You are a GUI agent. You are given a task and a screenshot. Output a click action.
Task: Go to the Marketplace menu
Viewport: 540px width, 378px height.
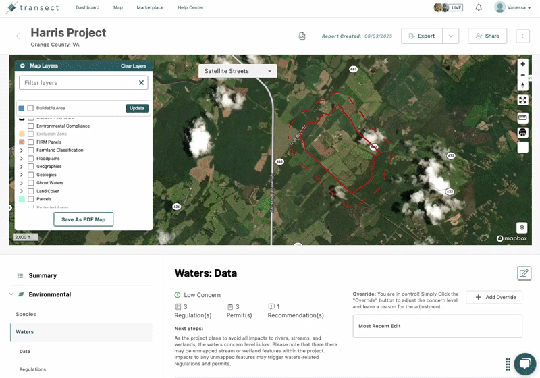(149, 7)
